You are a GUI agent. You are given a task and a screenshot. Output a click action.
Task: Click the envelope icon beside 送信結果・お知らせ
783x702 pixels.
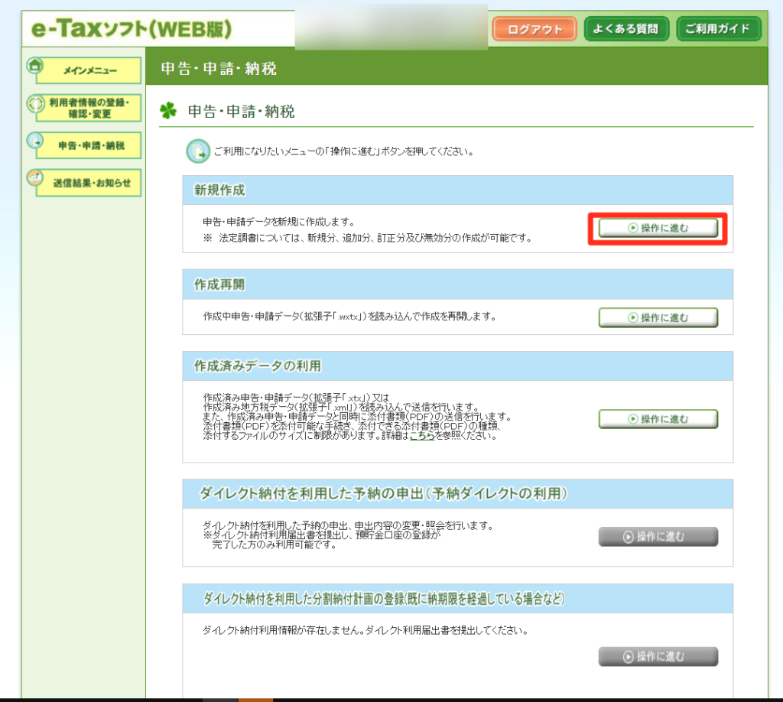(35, 178)
